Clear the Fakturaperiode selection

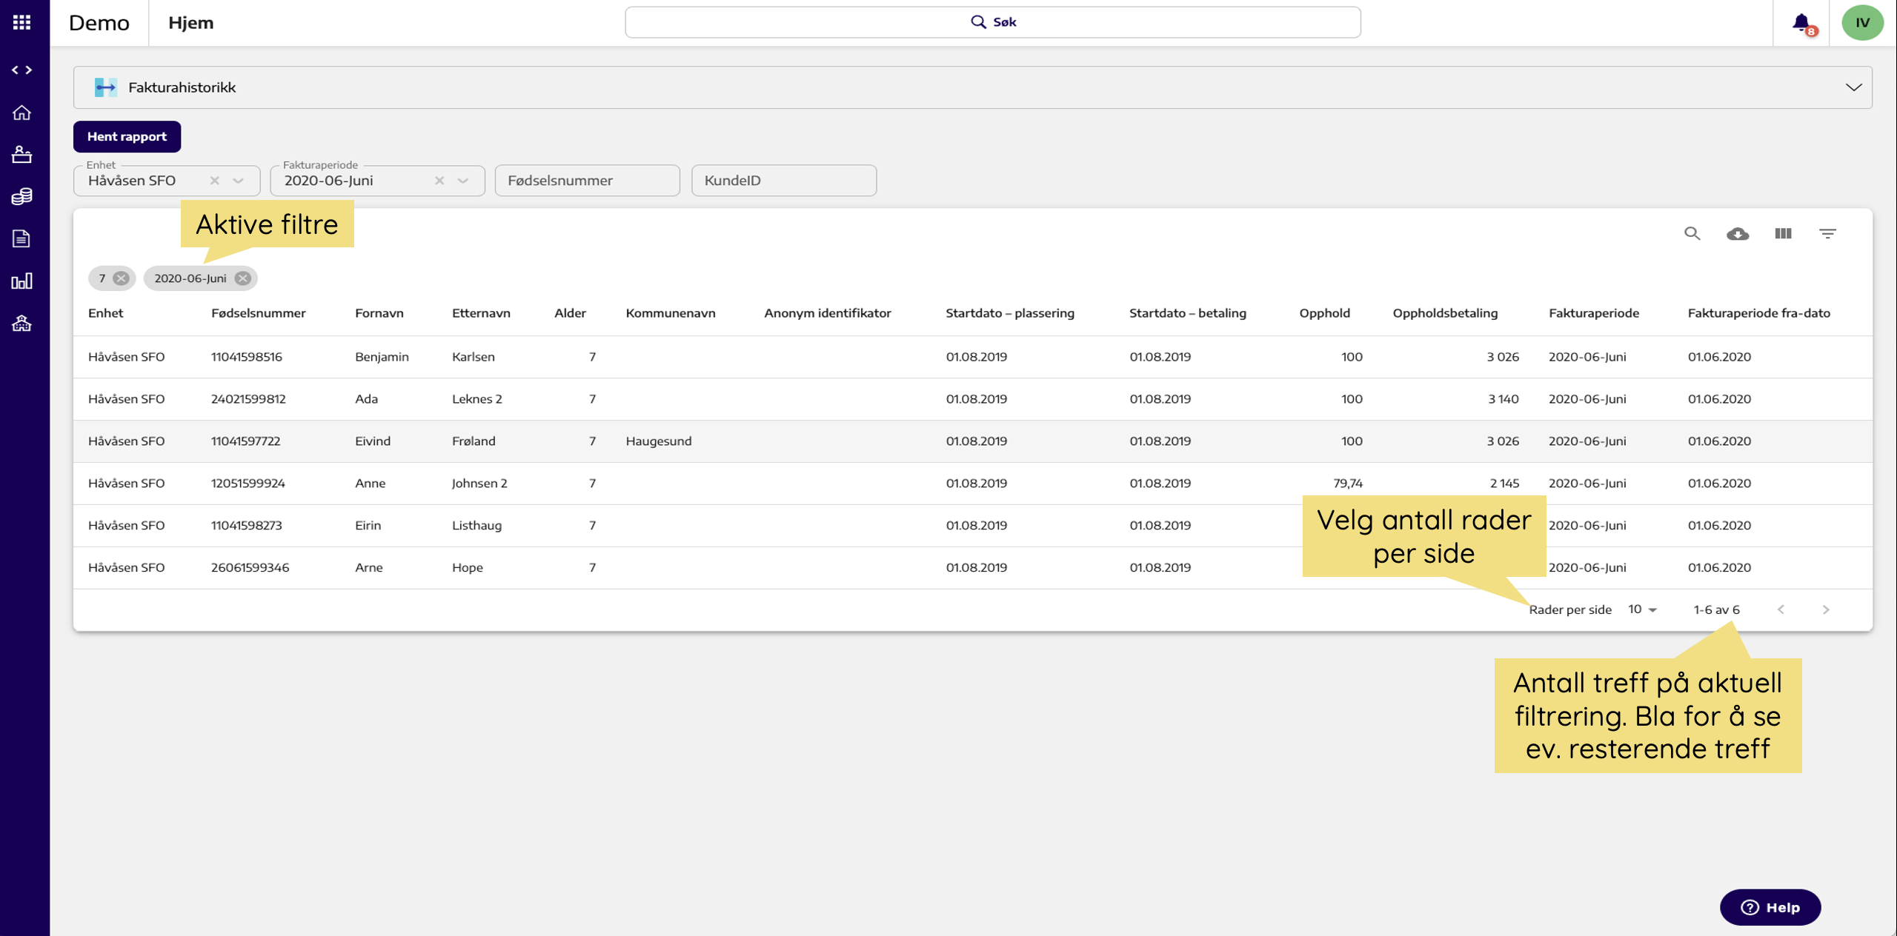(x=439, y=180)
